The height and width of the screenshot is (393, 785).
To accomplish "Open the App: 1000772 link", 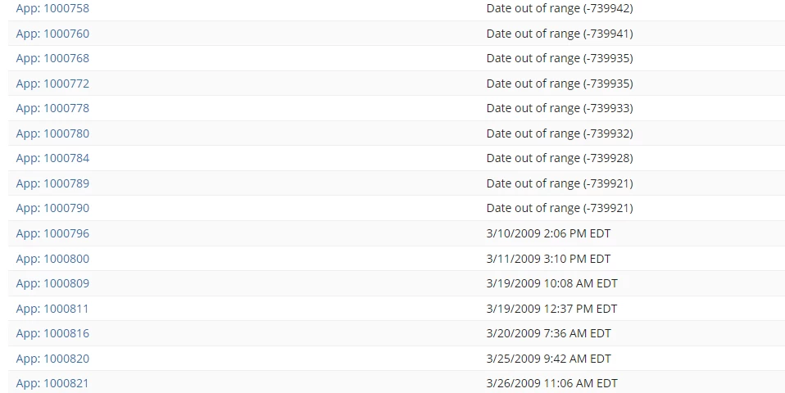I will point(52,84).
